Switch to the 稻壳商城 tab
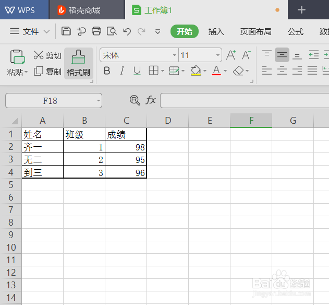329x305 pixels. (x=87, y=10)
